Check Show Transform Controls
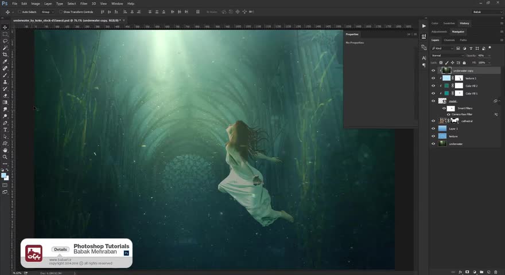The image size is (505, 275). [x=61, y=11]
